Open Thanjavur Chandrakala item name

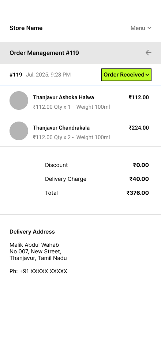tap(61, 128)
